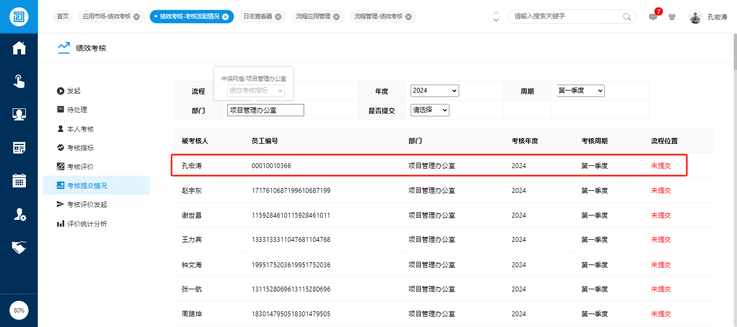The image size is (737, 327).
Task: Click the user avatar picture
Action: 695,17
